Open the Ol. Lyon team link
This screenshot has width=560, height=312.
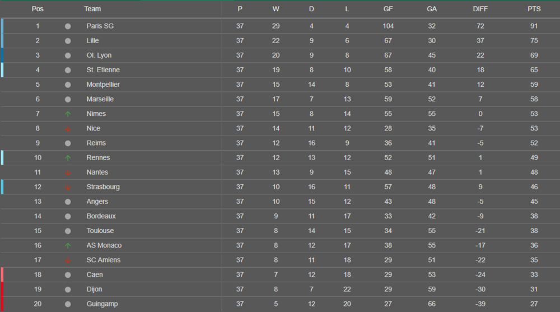[99, 55]
